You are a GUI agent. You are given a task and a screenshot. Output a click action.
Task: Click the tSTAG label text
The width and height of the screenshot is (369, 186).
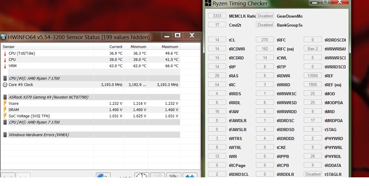[330, 130]
